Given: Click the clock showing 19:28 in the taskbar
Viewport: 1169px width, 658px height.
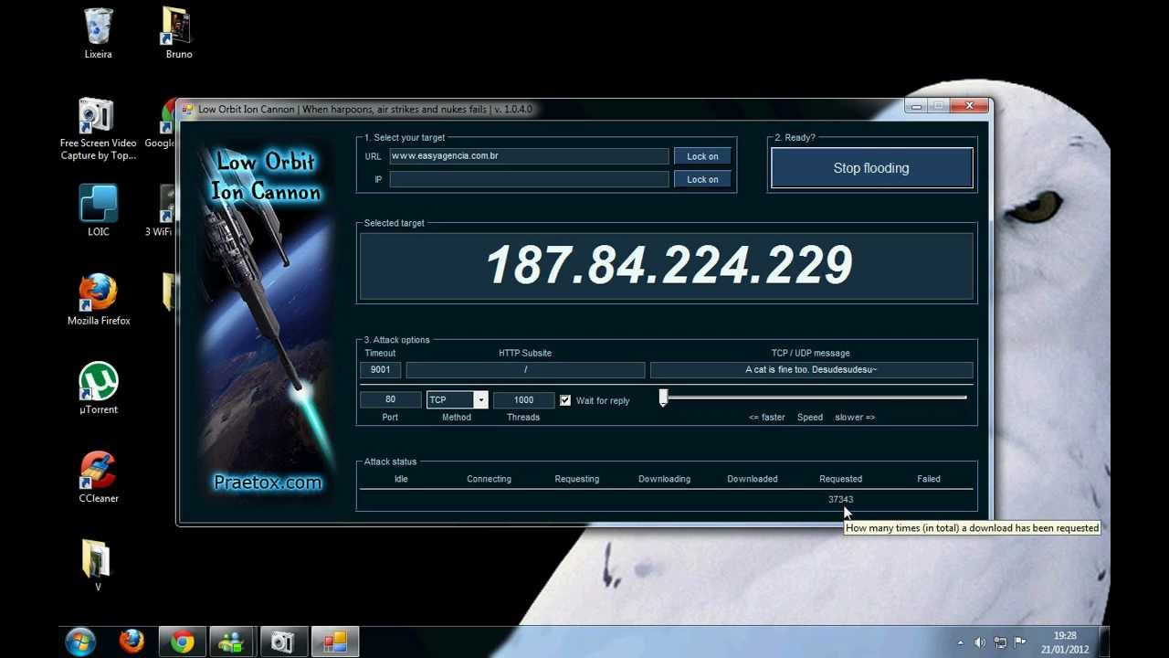Looking at the screenshot, I should coord(1064,642).
